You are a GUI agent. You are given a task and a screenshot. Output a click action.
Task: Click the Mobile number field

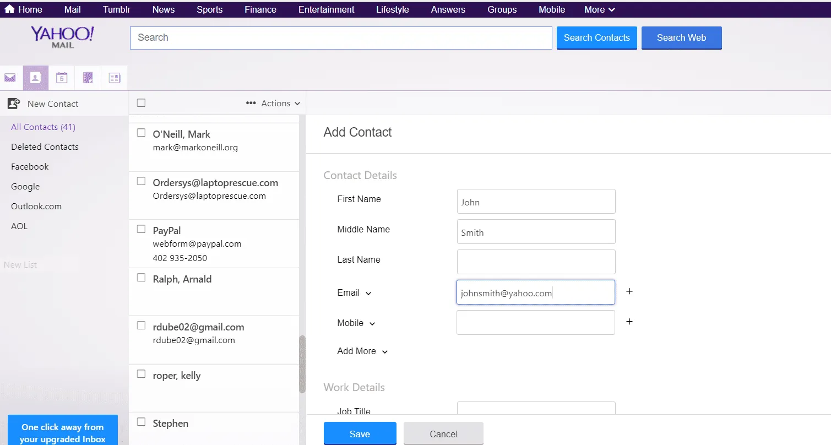click(x=536, y=323)
